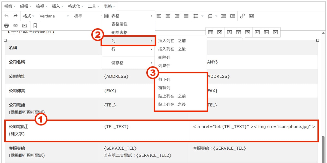327x163 pixels.
Task: Click the increase indent icon
Action: (x=232, y=16)
